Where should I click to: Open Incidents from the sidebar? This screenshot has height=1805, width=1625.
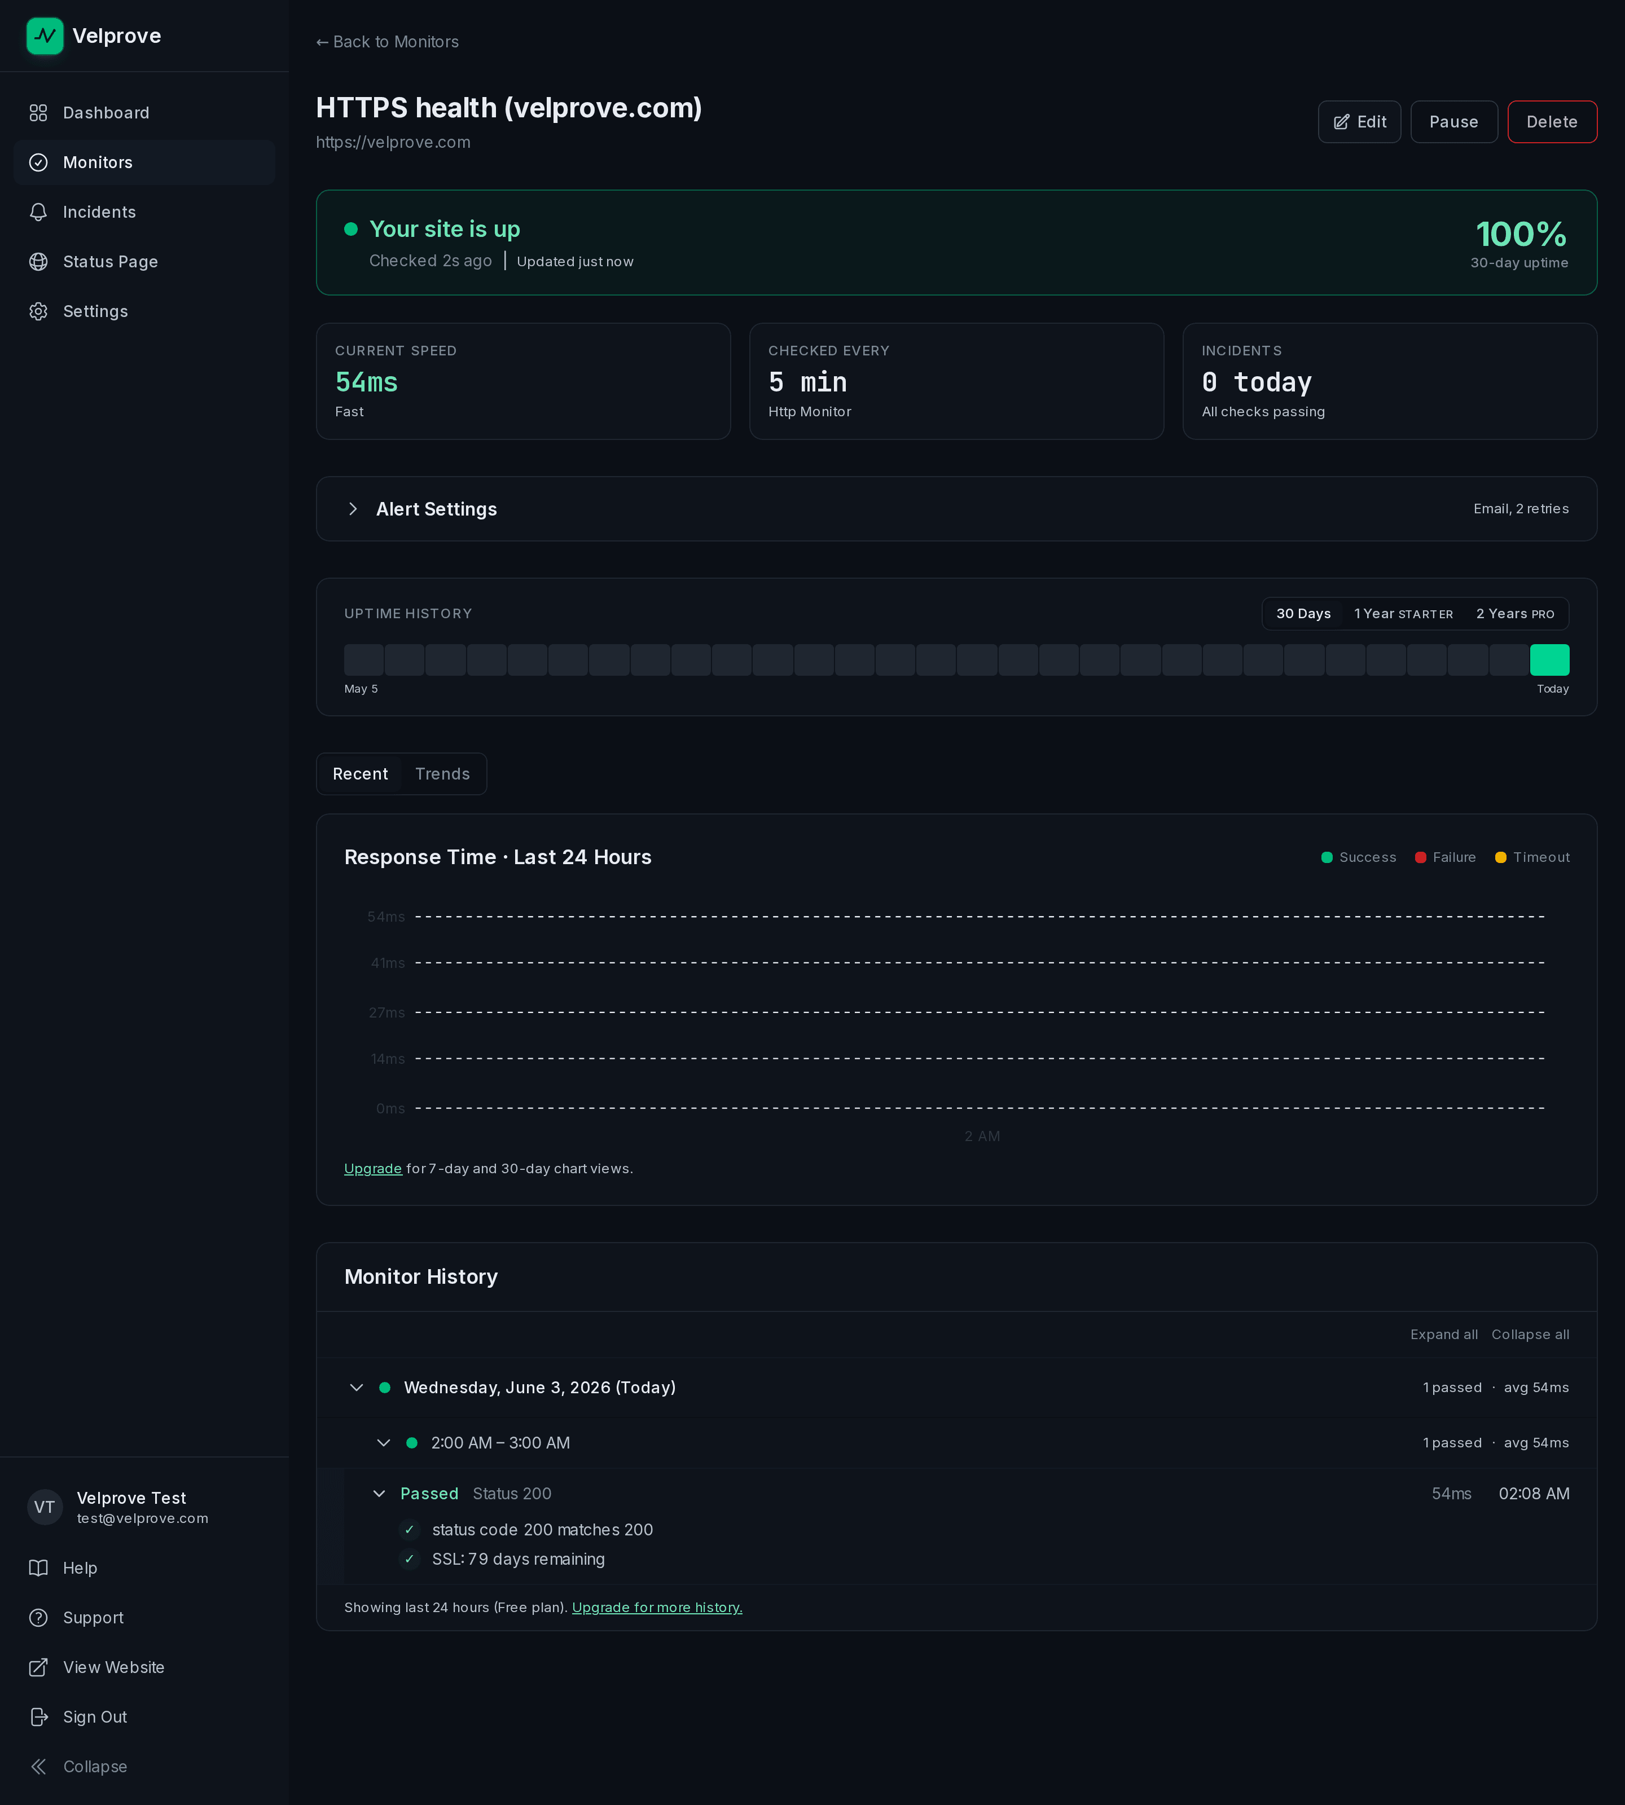[144, 213]
